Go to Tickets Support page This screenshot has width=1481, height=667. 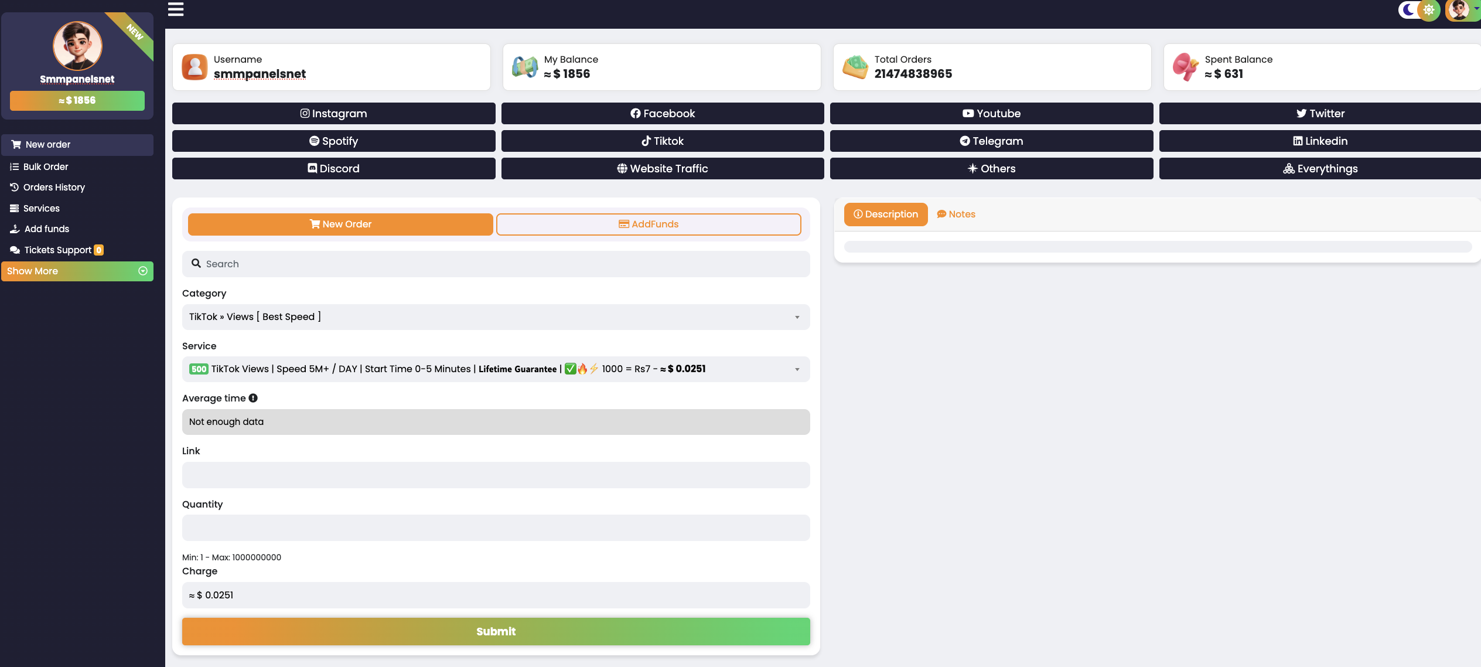coord(57,250)
